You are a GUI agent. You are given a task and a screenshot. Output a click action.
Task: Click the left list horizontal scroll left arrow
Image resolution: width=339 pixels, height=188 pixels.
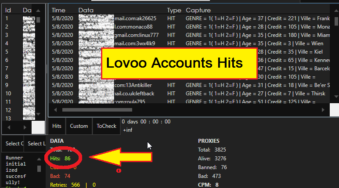click(x=9, y=127)
